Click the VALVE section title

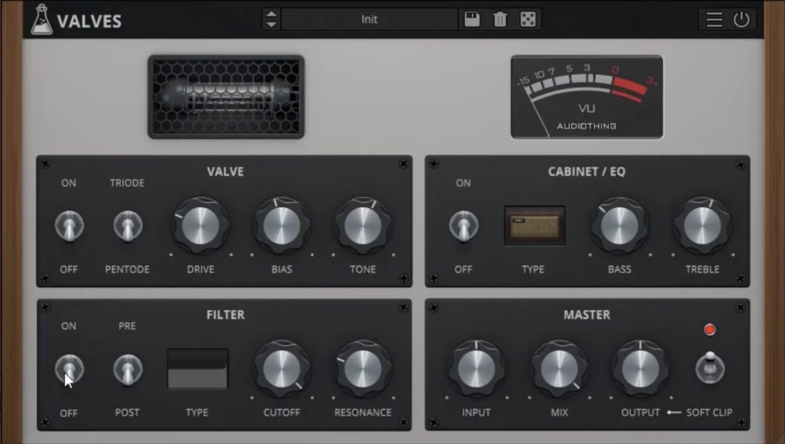coord(225,172)
